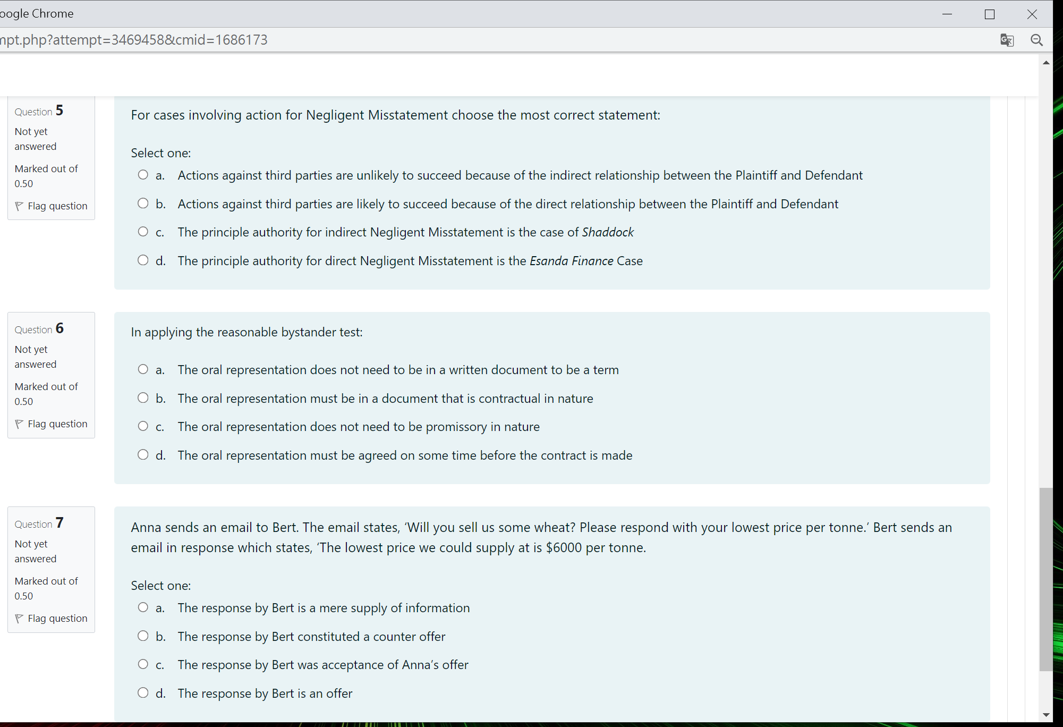Select option b for Question 6 about contractual documents
Screen dimensions: 1063x727
point(143,398)
